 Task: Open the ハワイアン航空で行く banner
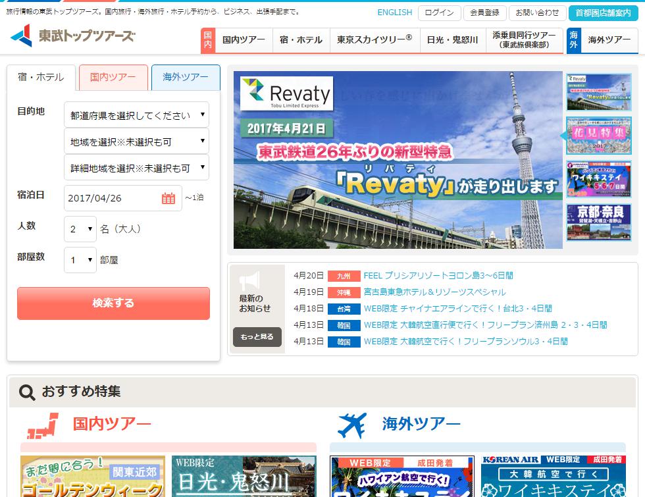coord(402,476)
